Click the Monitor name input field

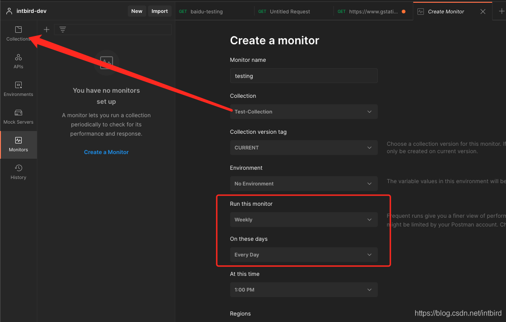[x=304, y=76]
